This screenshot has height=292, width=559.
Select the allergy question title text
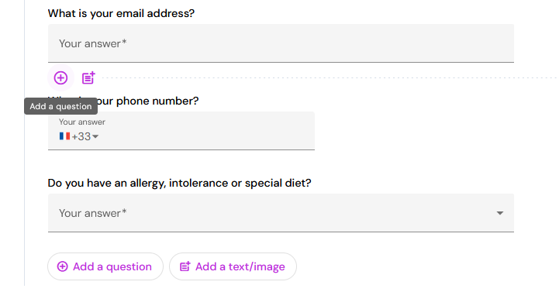tap(179, 183)
